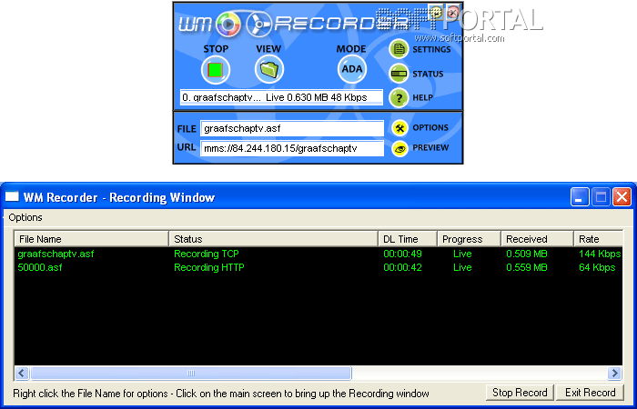Click the Recording Window title bar icon
The image size is (637, 409).
click(12, 197)
